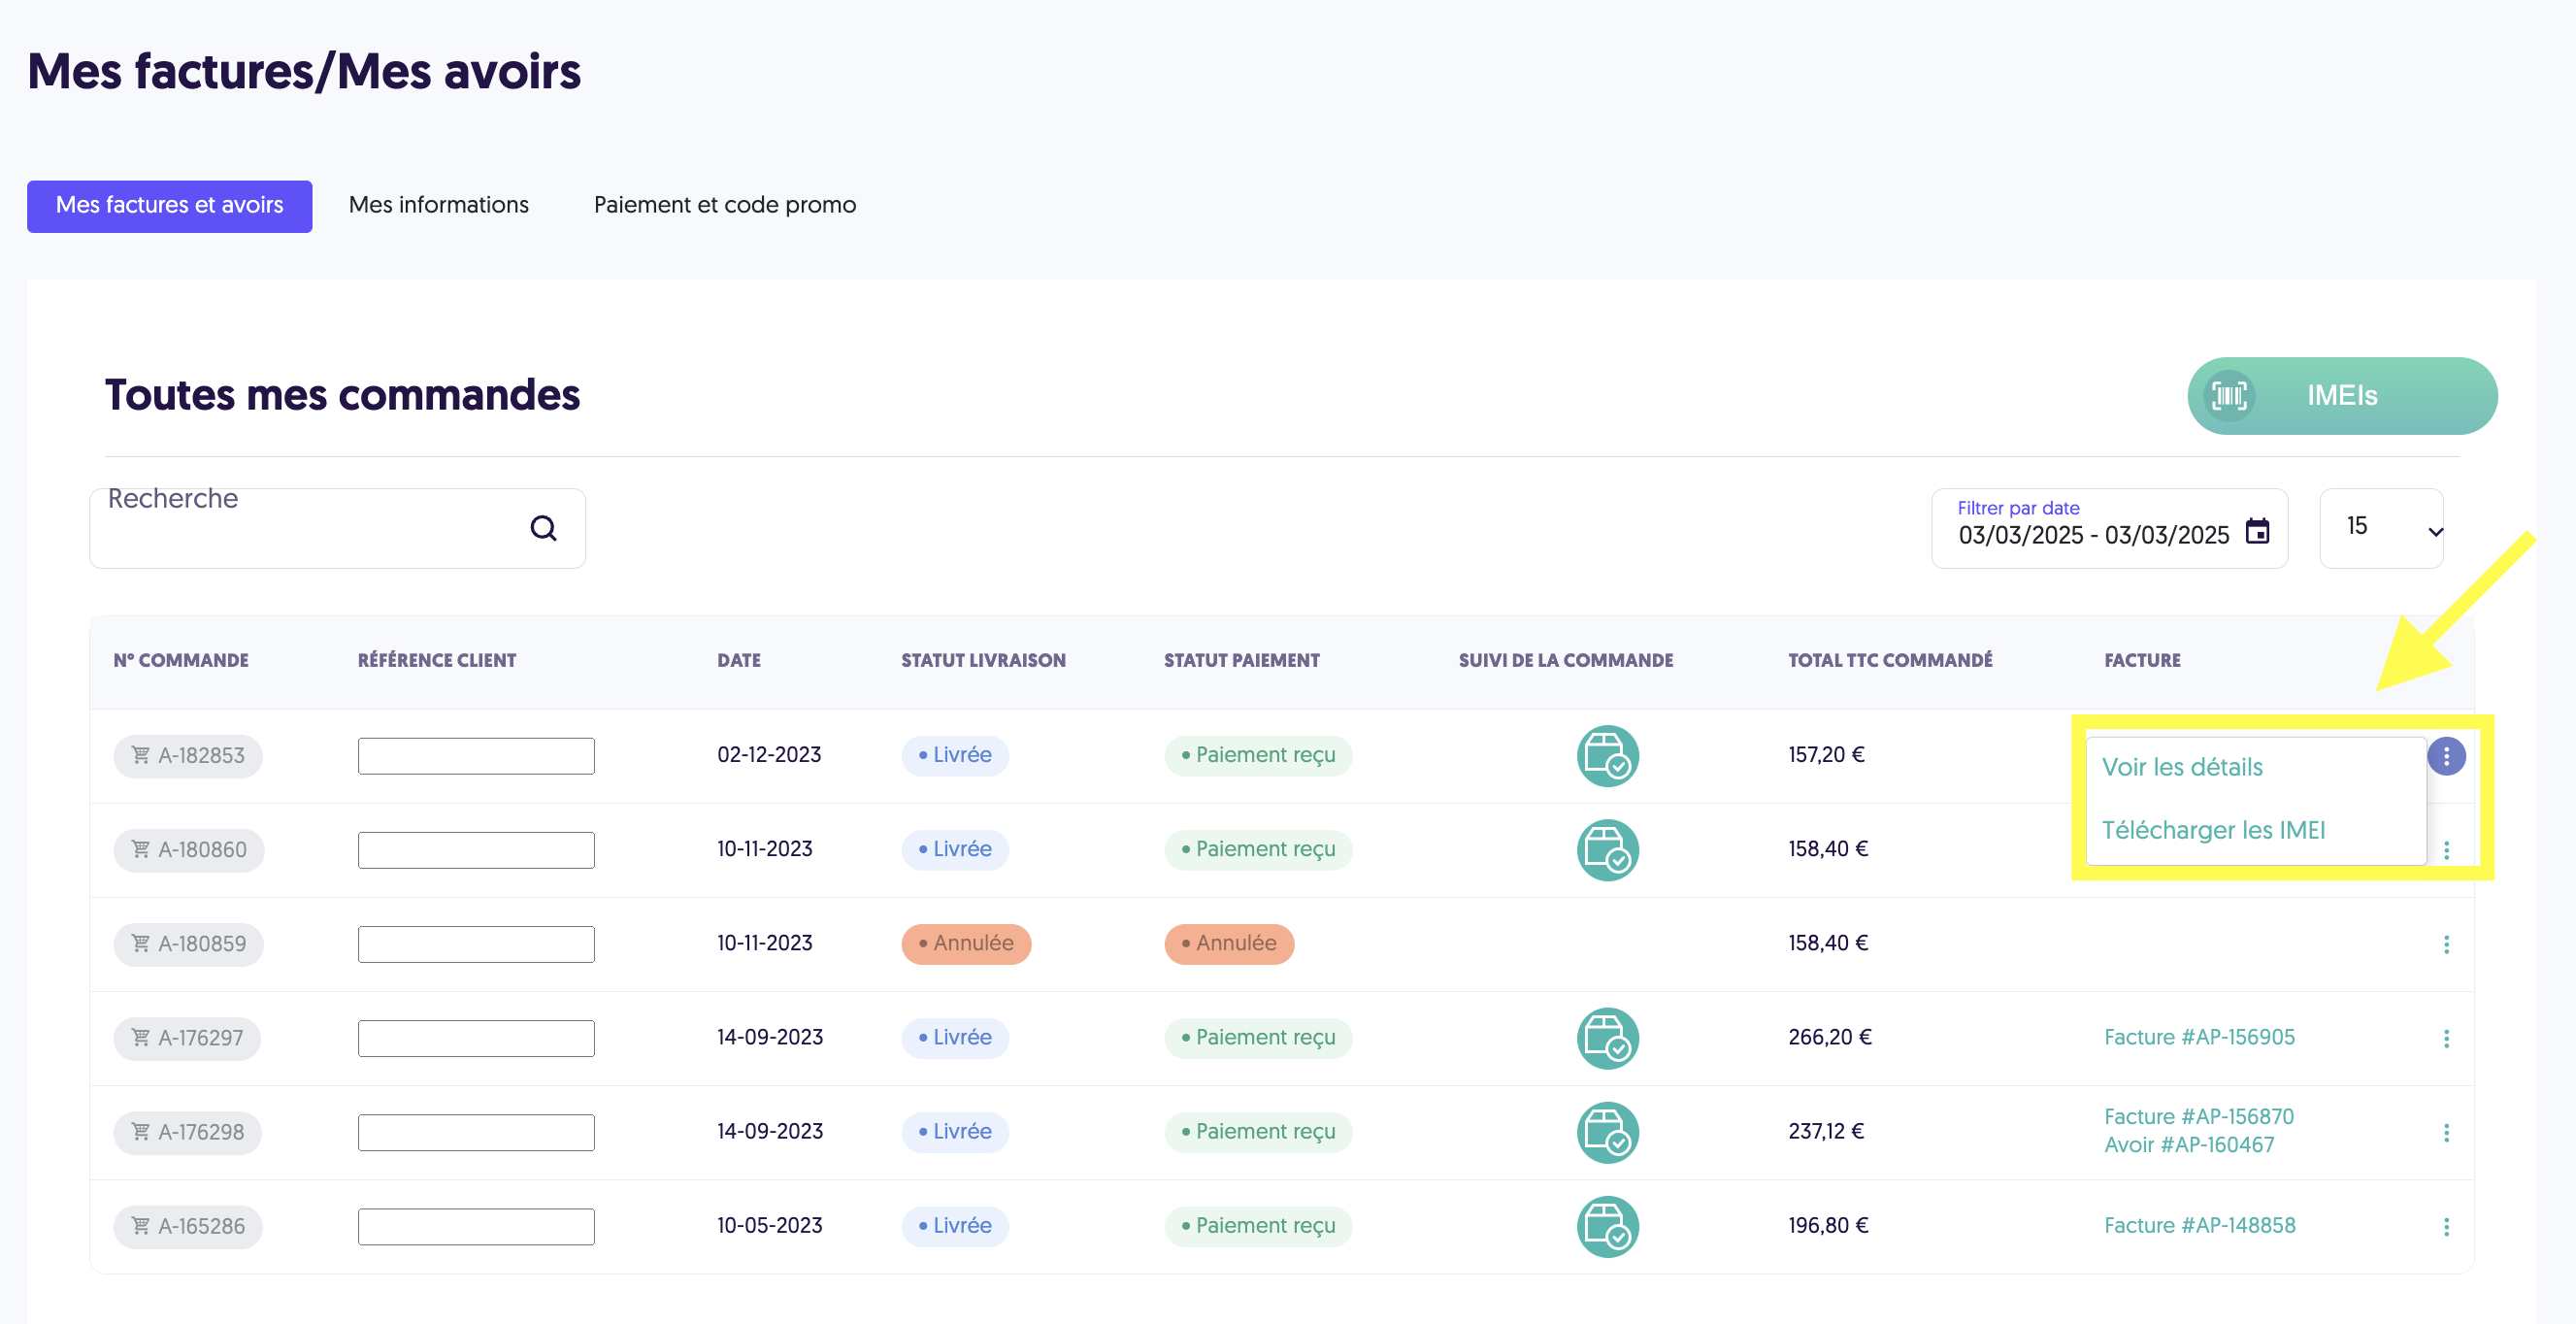Expand the 15 rows-per-page dropdown
Image resolution: width=2576 pixels, height=1324 pixels.
tap(2381, 528)
